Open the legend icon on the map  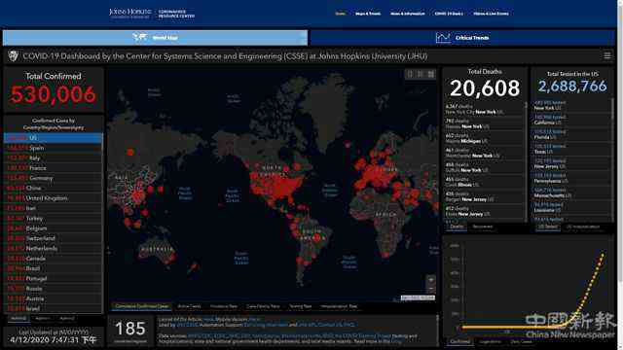tap(421, 74)
